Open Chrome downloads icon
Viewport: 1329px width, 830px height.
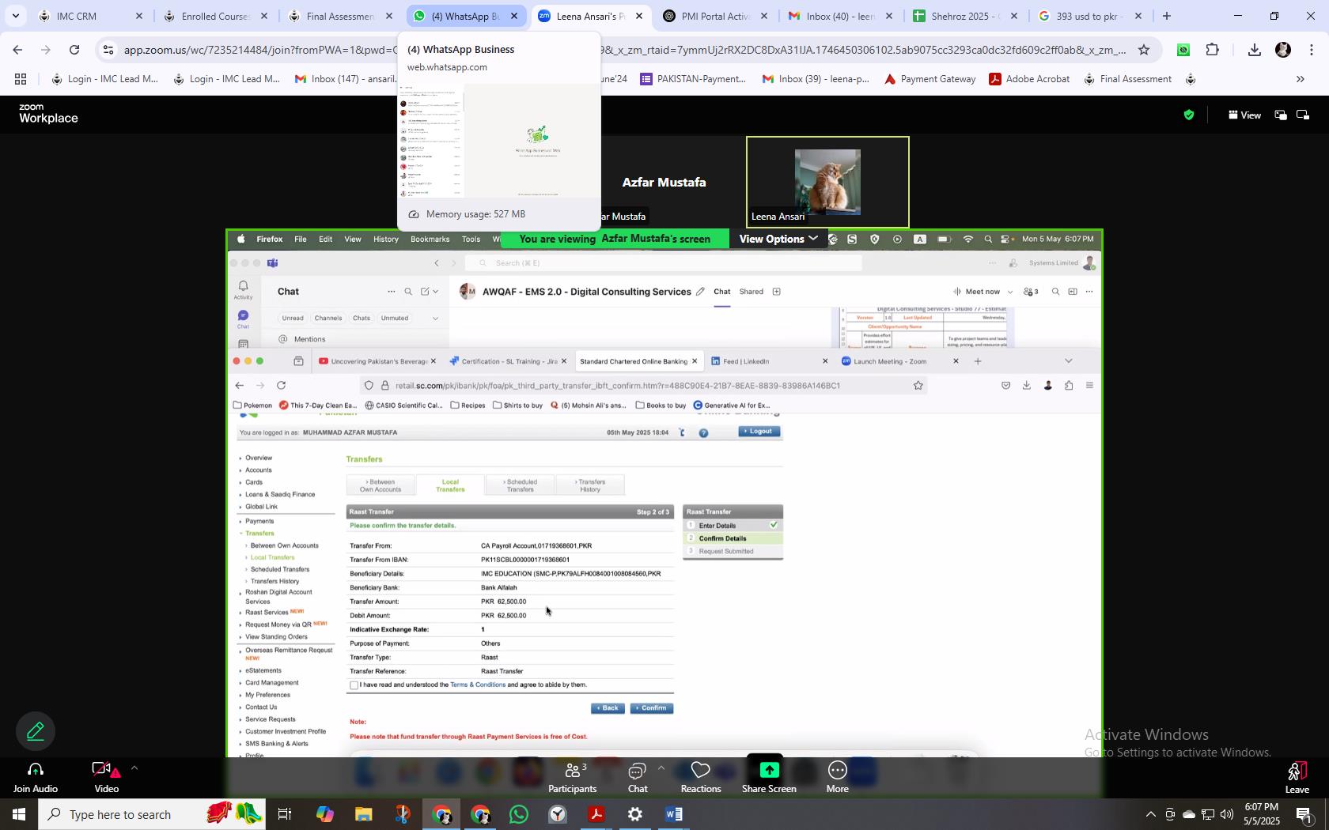click(1254, 50)
